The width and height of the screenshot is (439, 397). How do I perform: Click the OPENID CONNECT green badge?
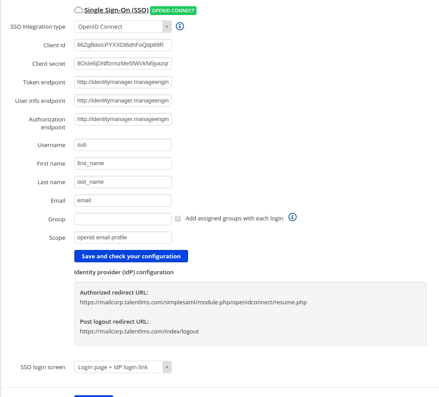click(x=173, y=11)
